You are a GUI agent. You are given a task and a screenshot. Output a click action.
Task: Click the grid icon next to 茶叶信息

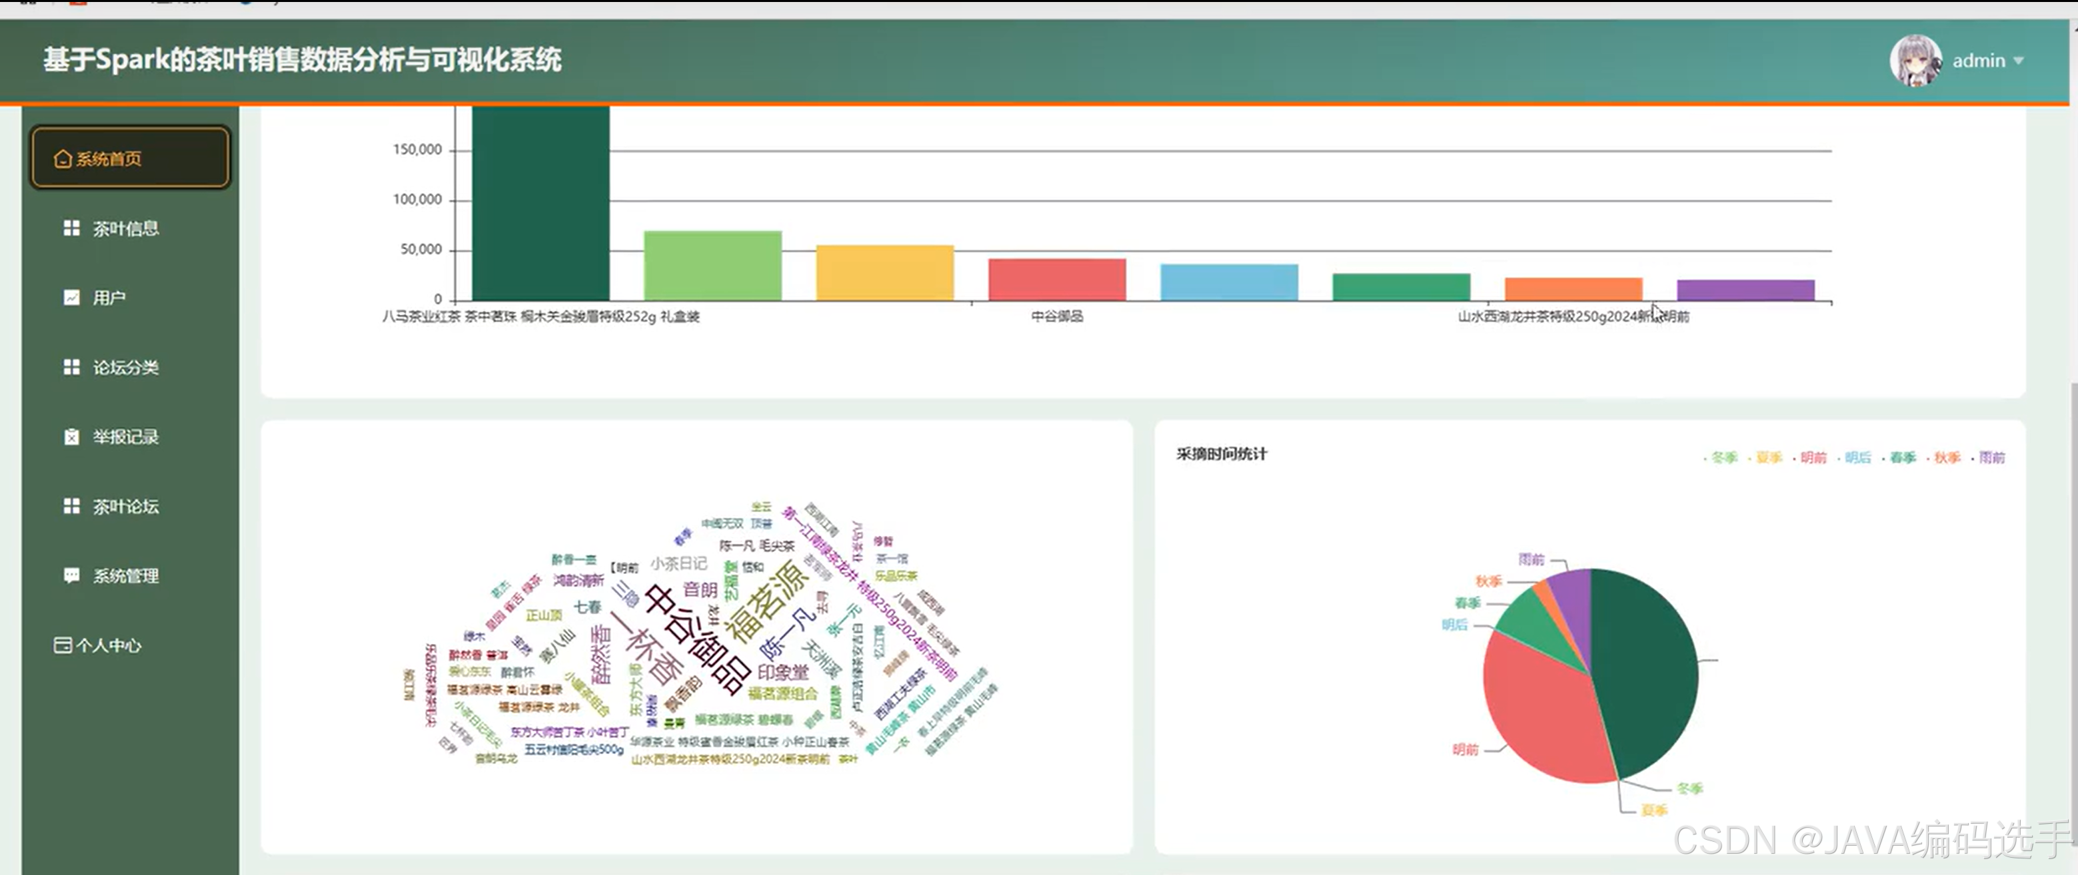point(72,228)
